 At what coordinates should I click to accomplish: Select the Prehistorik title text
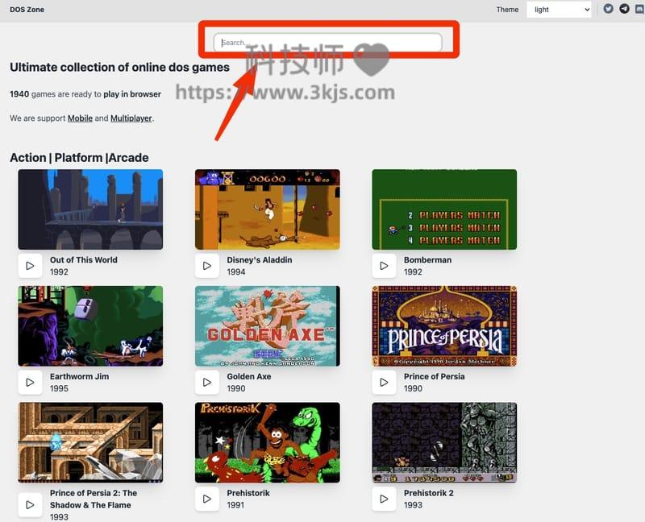248,493
